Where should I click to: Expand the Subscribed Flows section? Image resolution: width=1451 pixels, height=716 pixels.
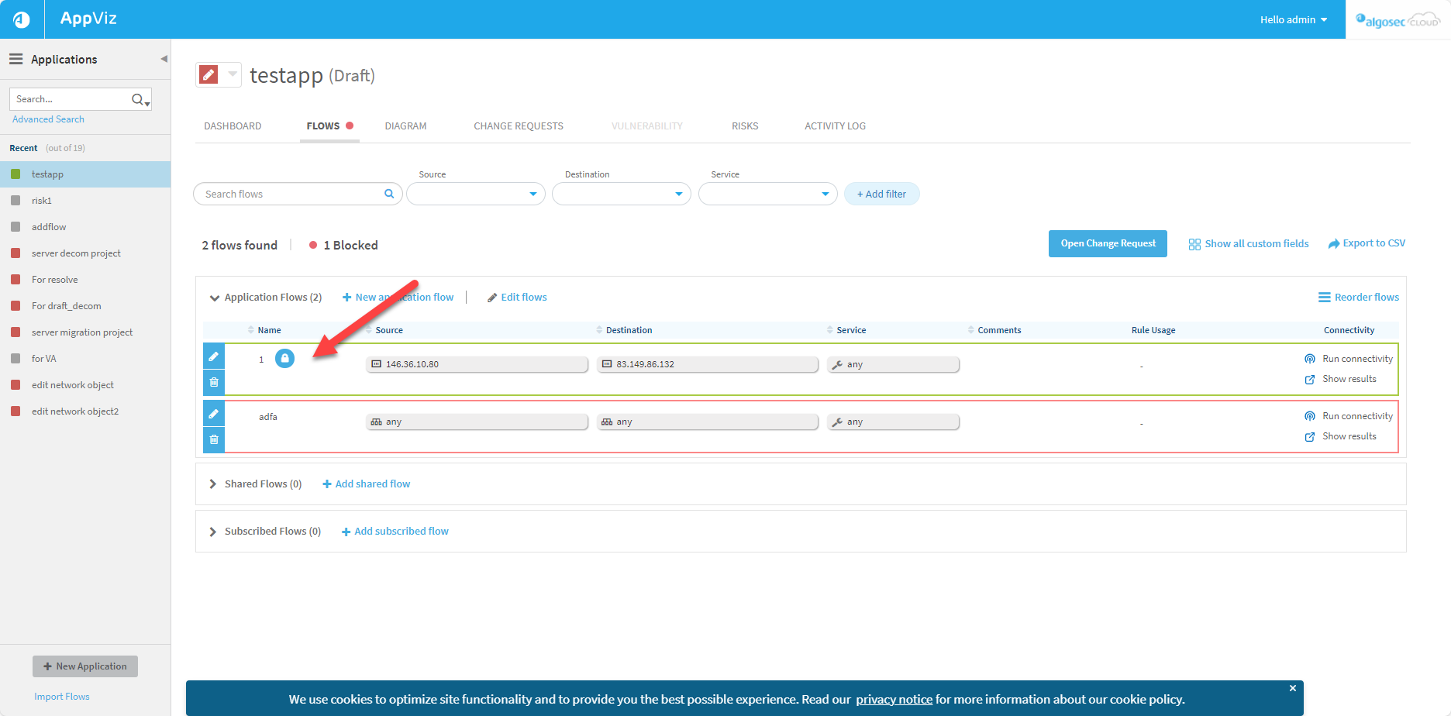(213, 532)
